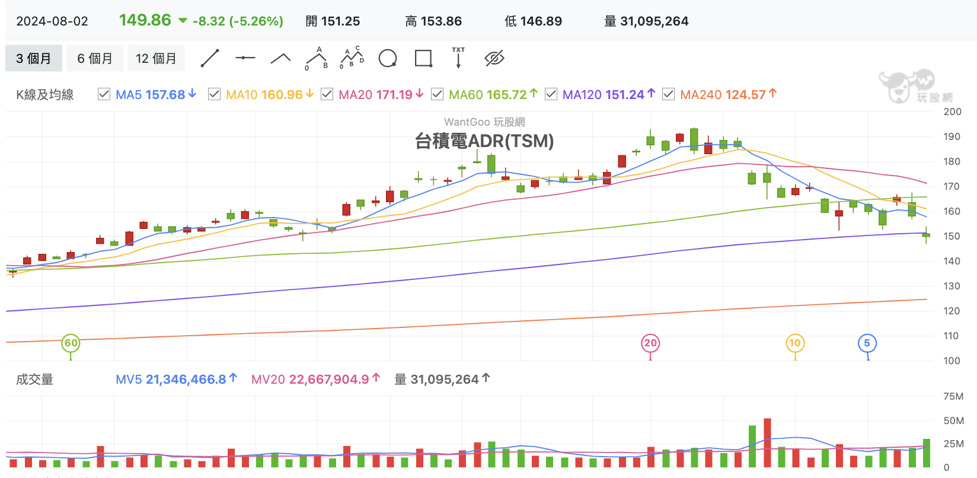This screenshot has height=478, width=977.
Task: Switch to the 6 個月 time range
Action: [x=95, y=58]
